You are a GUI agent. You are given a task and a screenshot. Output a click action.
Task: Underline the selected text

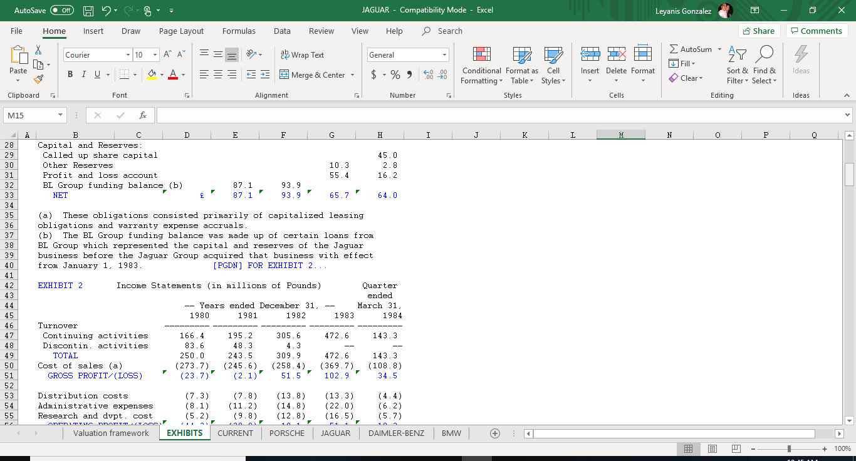tap(97, 75)
